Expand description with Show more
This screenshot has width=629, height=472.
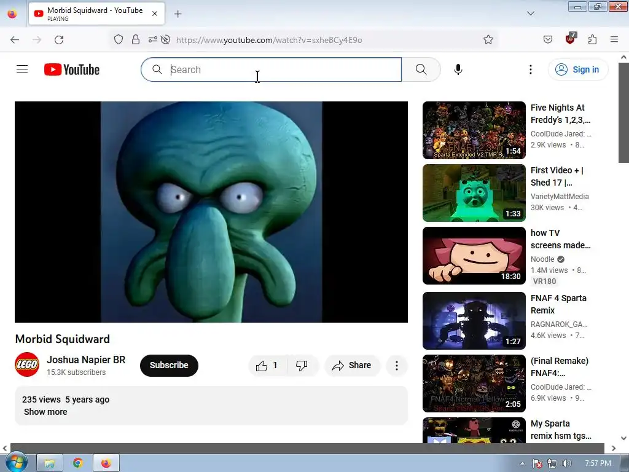coord(45,412)
